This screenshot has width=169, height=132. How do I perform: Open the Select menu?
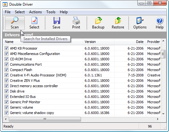coord(20,12)
